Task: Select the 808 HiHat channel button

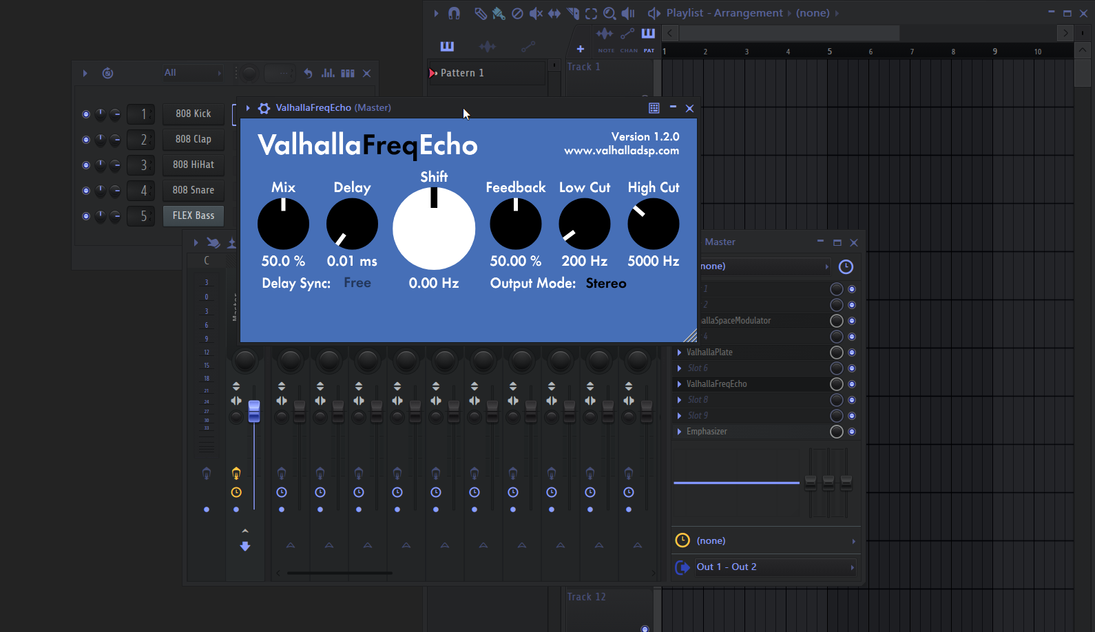Action: coord(194,165)
